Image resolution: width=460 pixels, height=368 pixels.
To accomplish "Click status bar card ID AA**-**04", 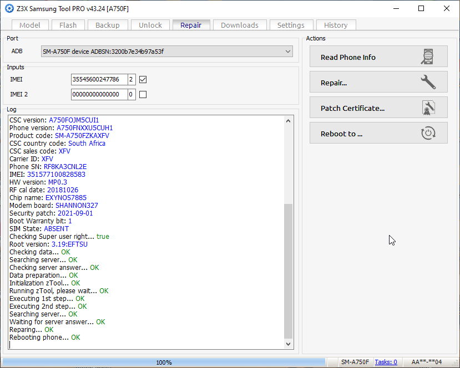I will point(427,362).
